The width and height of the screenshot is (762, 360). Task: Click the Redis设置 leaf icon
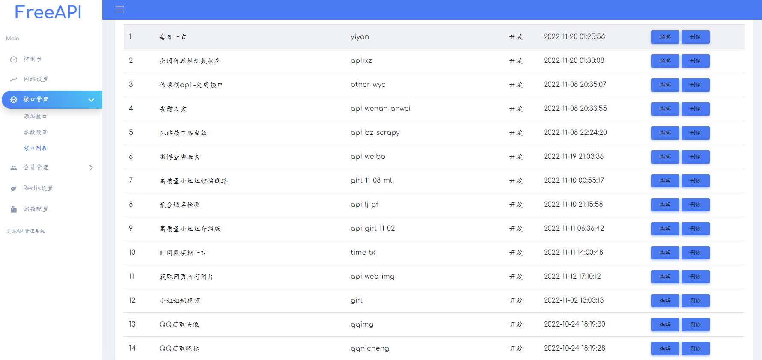[14, 189]
